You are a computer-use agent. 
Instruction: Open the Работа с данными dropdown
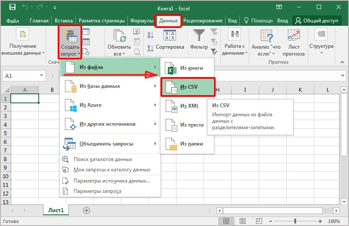235,42
